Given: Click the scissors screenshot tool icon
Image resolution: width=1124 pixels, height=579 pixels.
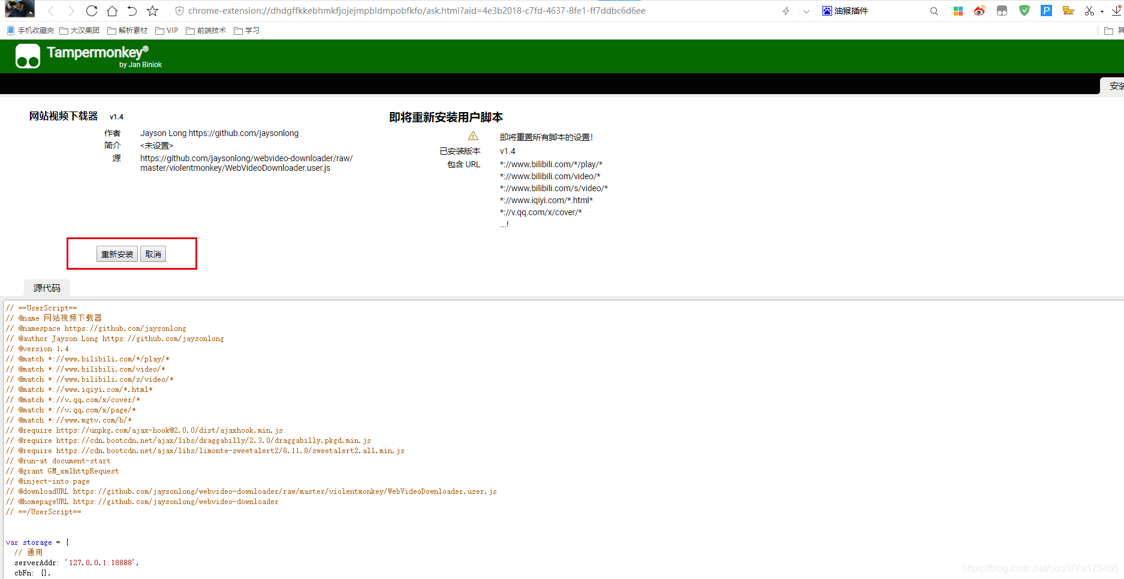Looking at the screenshot, I should (1090, 11).
